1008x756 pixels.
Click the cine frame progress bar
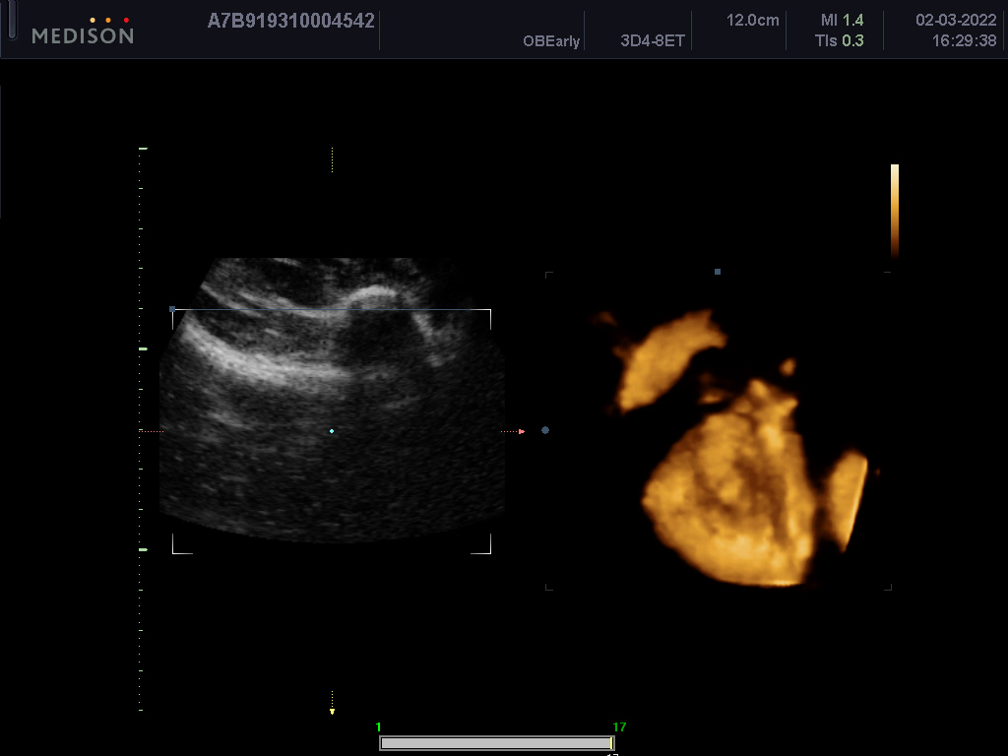pyautogui.click(x=495, y=743)
